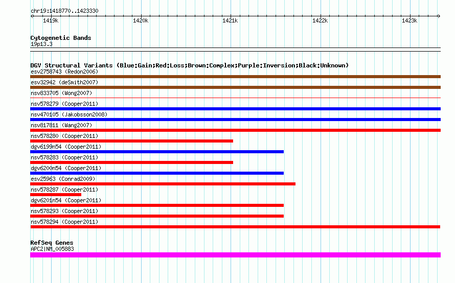The image size is (455, 283).
Task: Click the left arrow end of the ruler
Action: (x=32, y=16)
